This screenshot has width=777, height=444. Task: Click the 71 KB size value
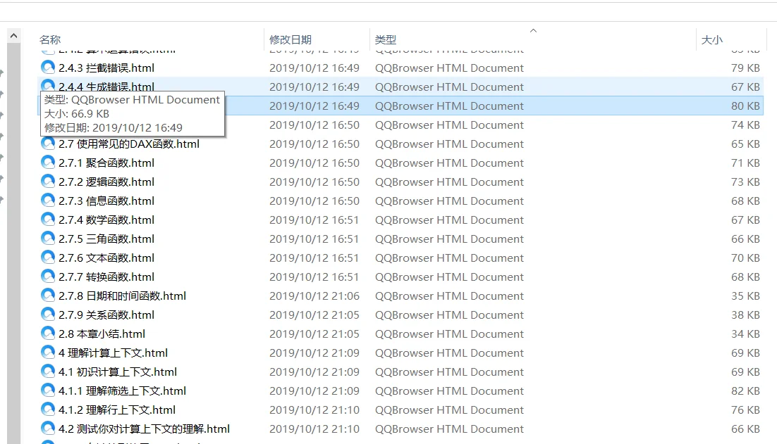pos(745,163)
